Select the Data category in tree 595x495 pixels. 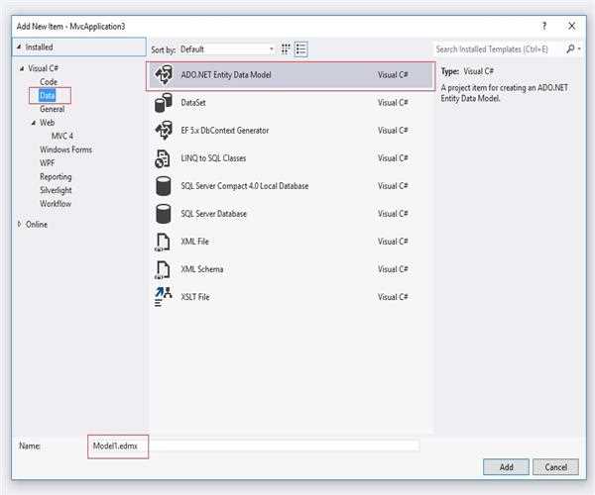pos(48,95)
